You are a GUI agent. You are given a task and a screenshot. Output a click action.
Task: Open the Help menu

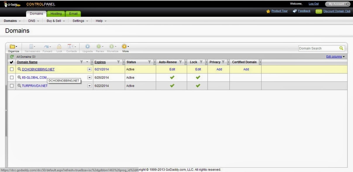tap(101, 21)
